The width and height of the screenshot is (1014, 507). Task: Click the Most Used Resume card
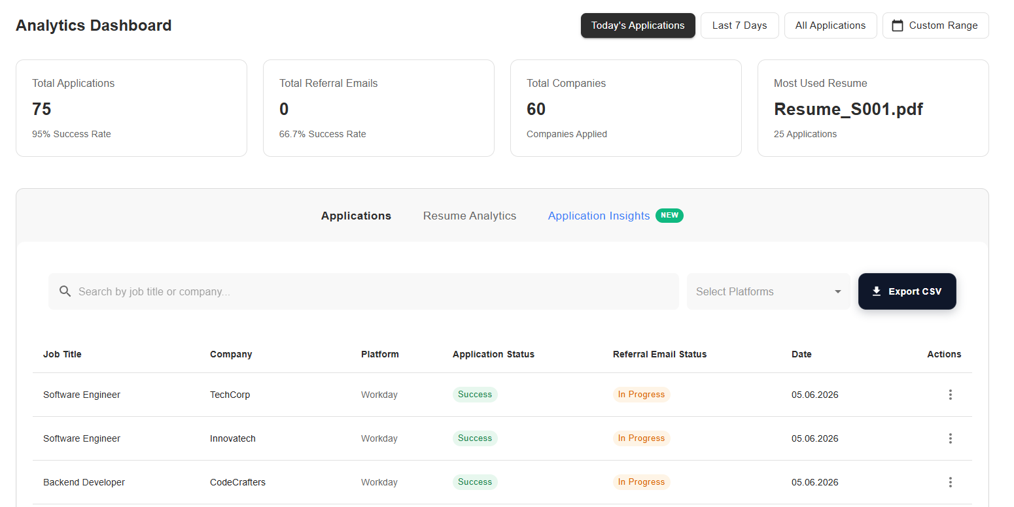pos(873,108)
